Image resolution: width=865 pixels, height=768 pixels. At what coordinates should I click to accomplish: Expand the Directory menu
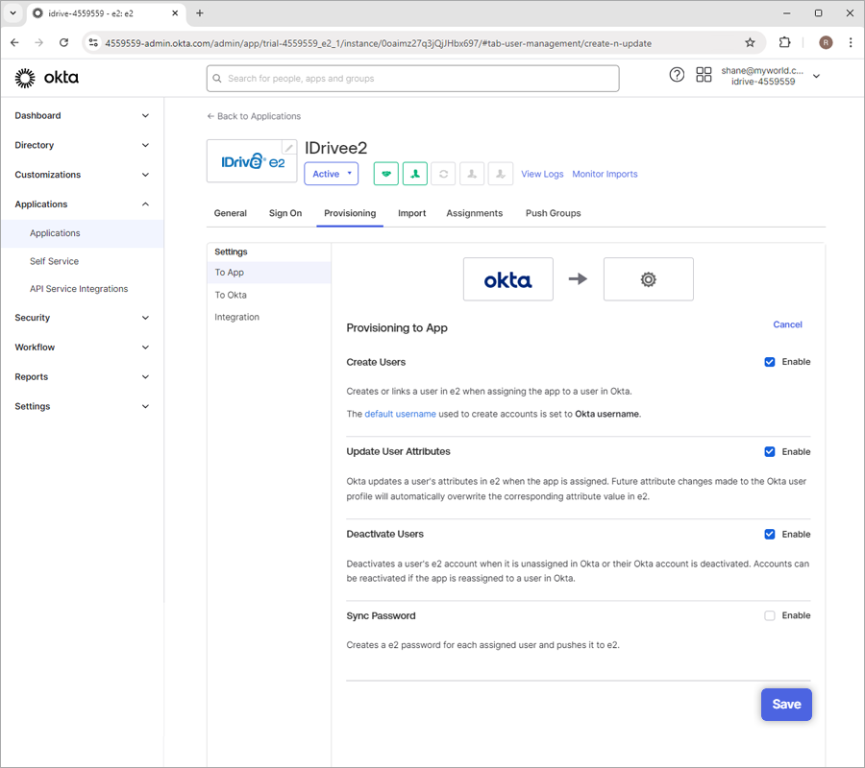click(82, 146)
